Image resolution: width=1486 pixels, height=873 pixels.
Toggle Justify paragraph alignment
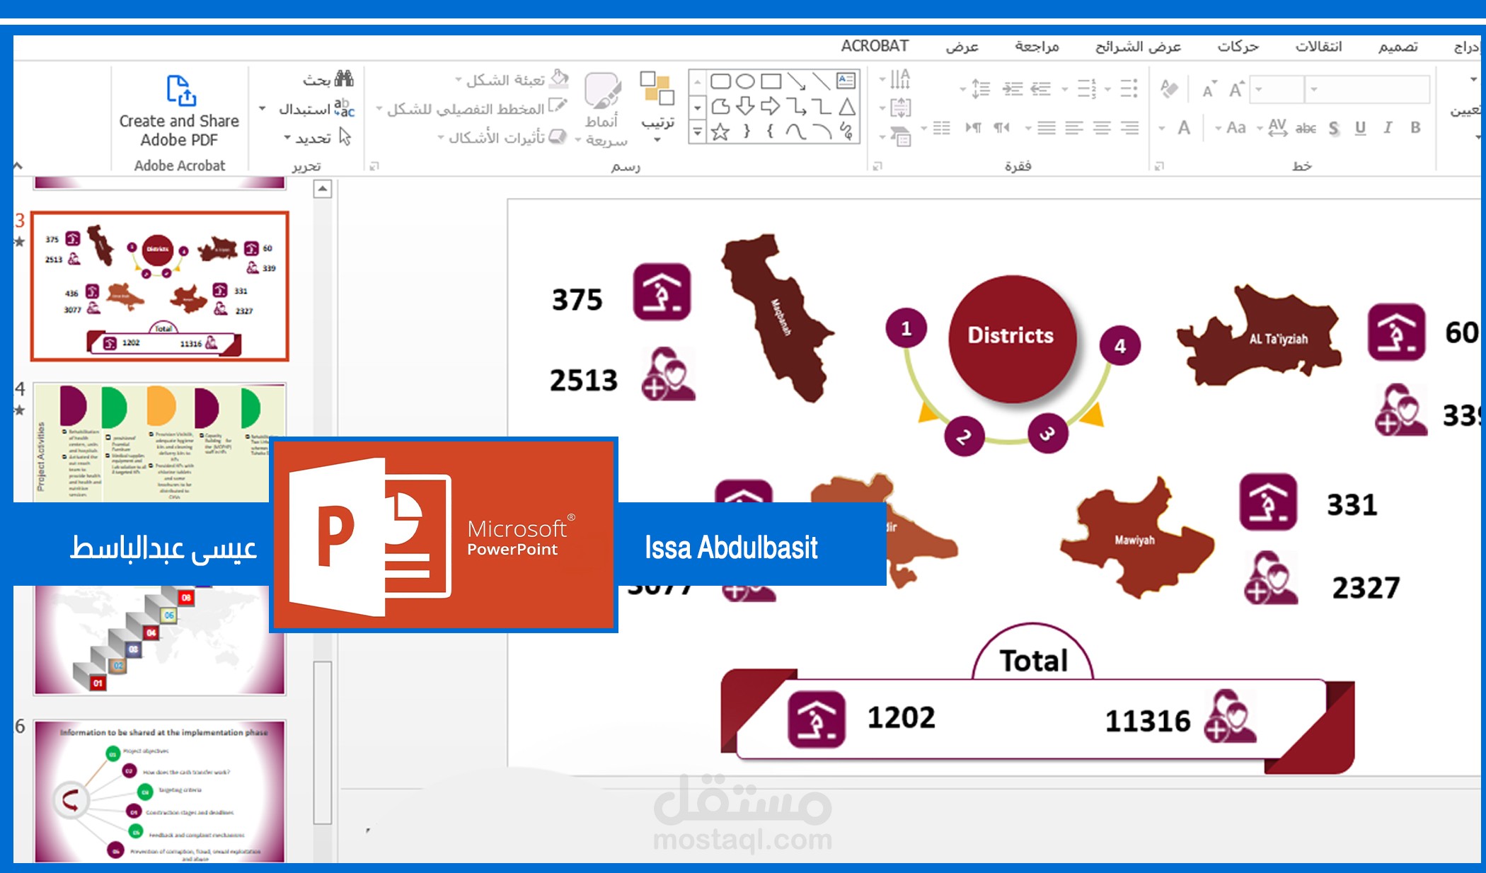[x=1046, y=127]
